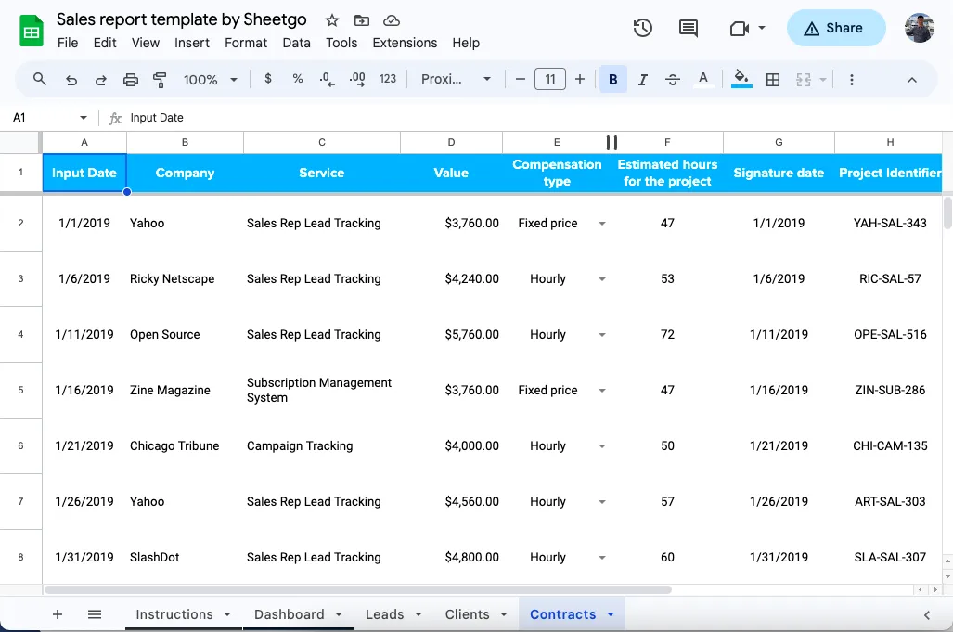Undo the last action

(71, 80)
